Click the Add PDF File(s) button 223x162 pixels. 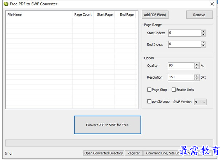[x=155, y=15]
